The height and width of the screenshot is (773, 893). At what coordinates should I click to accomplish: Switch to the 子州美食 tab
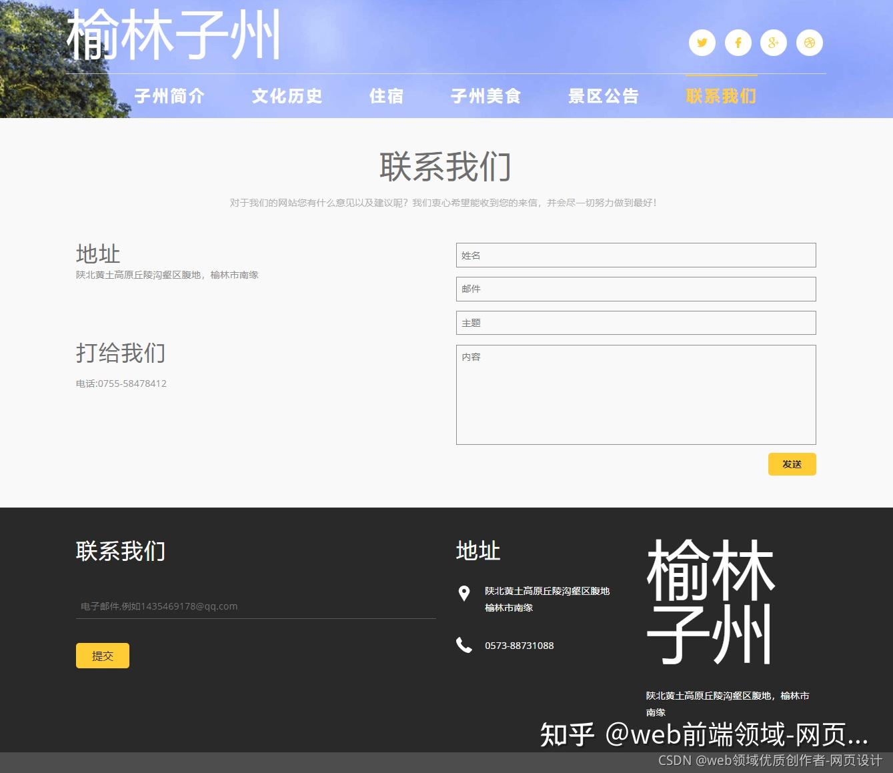(486, 95)
